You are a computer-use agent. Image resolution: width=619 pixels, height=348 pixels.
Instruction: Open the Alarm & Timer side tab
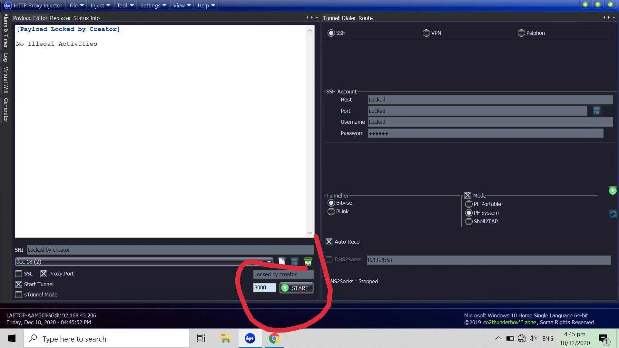pyautogui.click(x=5, y=31)
